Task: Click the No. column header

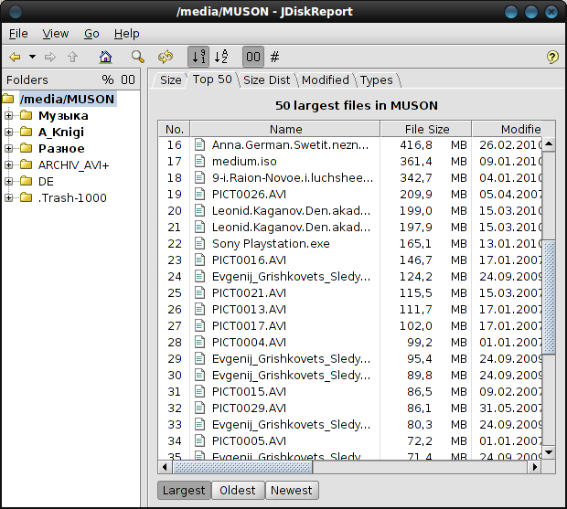Action: point(175,129)
